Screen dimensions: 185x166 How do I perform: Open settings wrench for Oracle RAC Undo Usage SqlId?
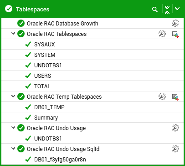pos(175,149)
